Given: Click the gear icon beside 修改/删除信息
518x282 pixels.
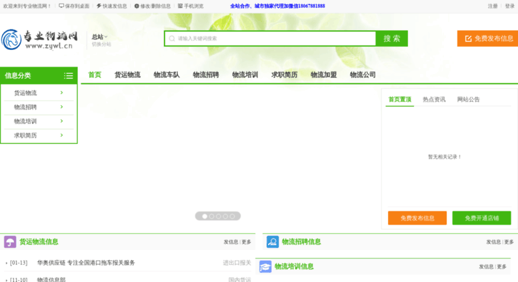Looking at the screenshot, I should [x=137, y=6].
